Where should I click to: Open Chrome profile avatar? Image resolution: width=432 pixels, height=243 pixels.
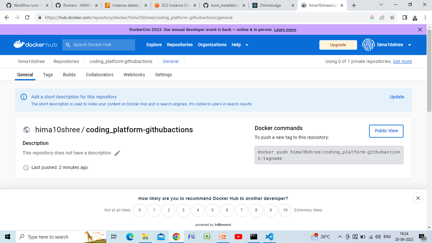coord(415,18)
